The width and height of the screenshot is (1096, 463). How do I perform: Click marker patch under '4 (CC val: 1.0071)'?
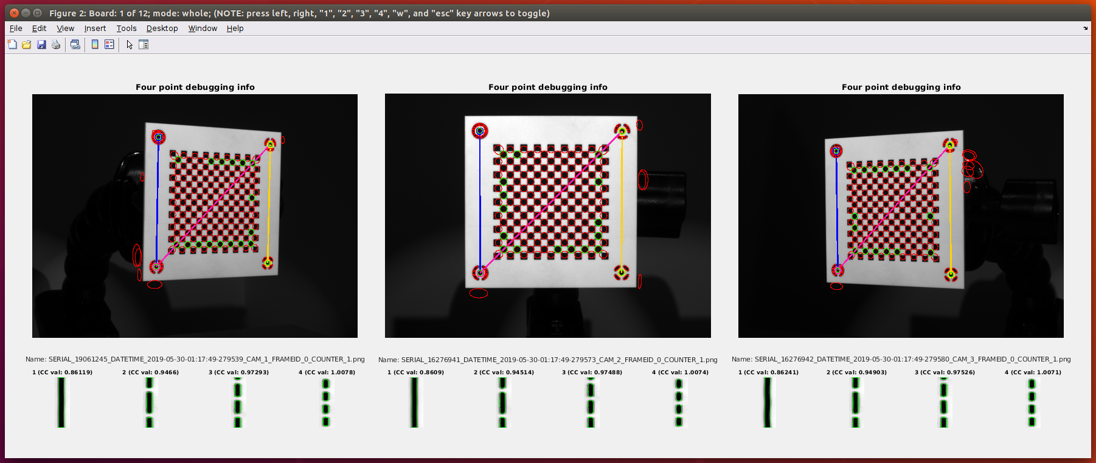tap(1032, 402)
